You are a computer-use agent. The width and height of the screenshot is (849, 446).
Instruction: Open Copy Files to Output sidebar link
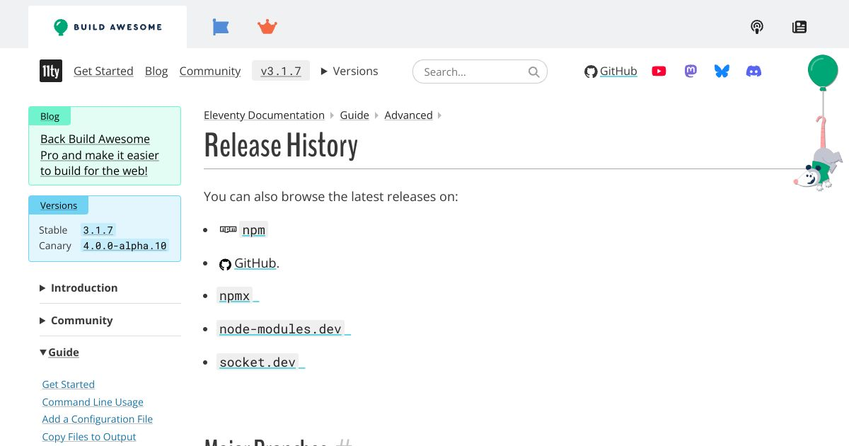click(89, 437)
